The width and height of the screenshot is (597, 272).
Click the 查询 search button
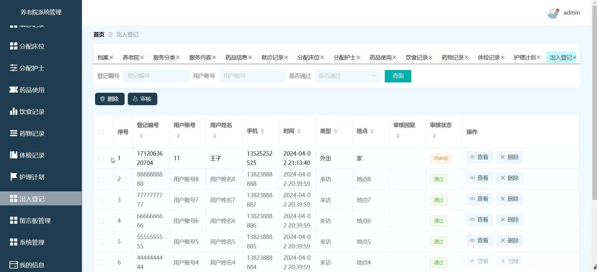tap(398, 76)
